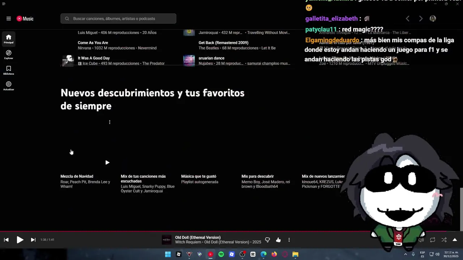Screen dimensions: 463x260
Task: Click the search box for songs and albums
Action: coord(118,18)
